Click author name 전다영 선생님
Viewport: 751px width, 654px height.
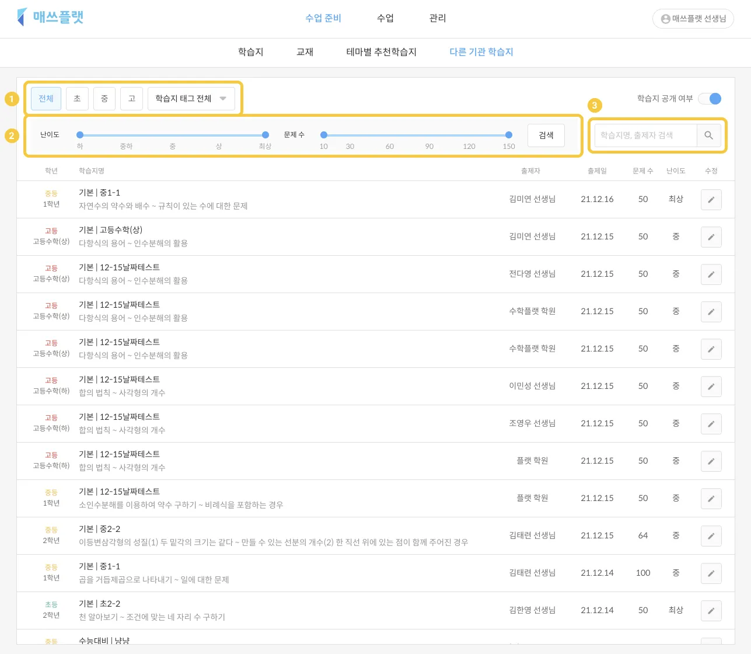click(532, 274)
